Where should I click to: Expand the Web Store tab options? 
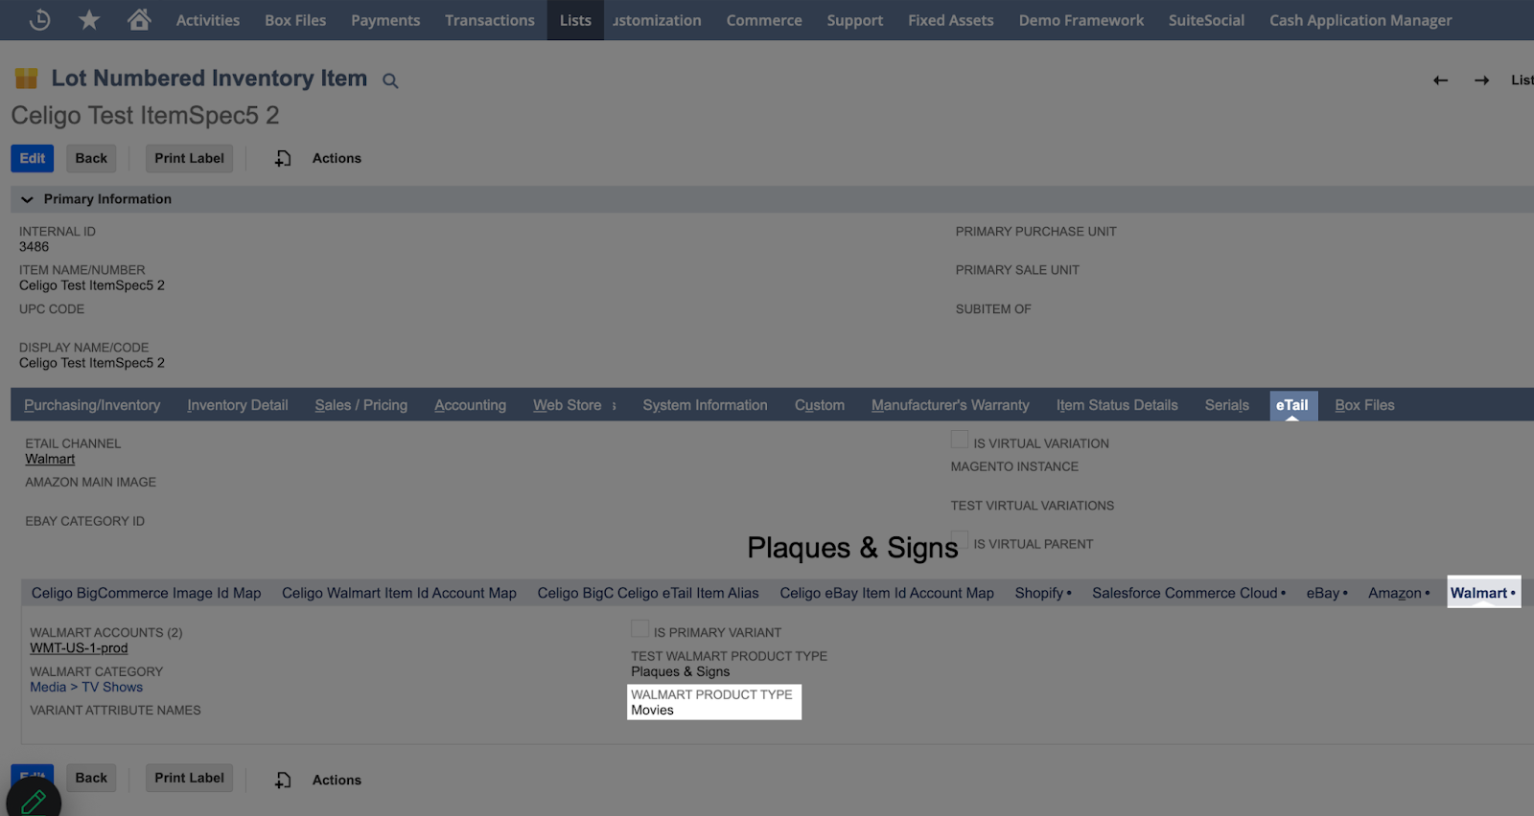coord(615,406)
